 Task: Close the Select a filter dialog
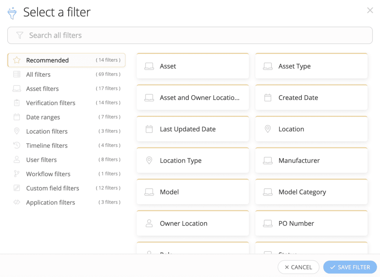[x=370, y=10]
